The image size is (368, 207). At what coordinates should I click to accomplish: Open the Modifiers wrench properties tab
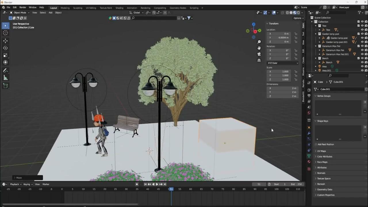tap(309, 133)
